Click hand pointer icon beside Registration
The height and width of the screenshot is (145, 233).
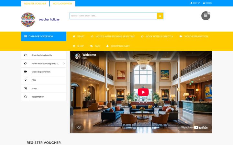pos(26,97)
